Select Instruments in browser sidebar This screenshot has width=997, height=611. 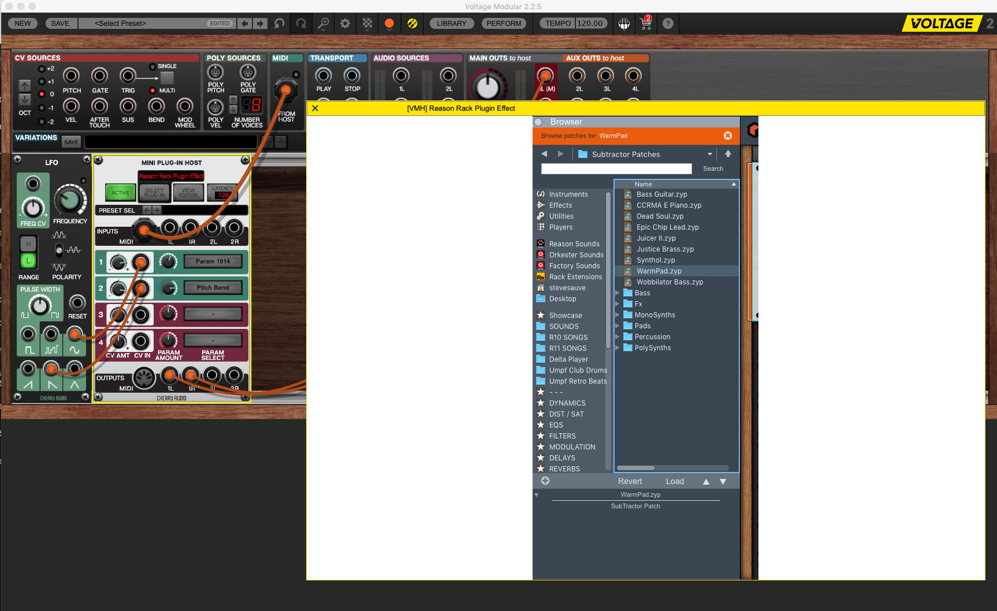pos(568,194)
